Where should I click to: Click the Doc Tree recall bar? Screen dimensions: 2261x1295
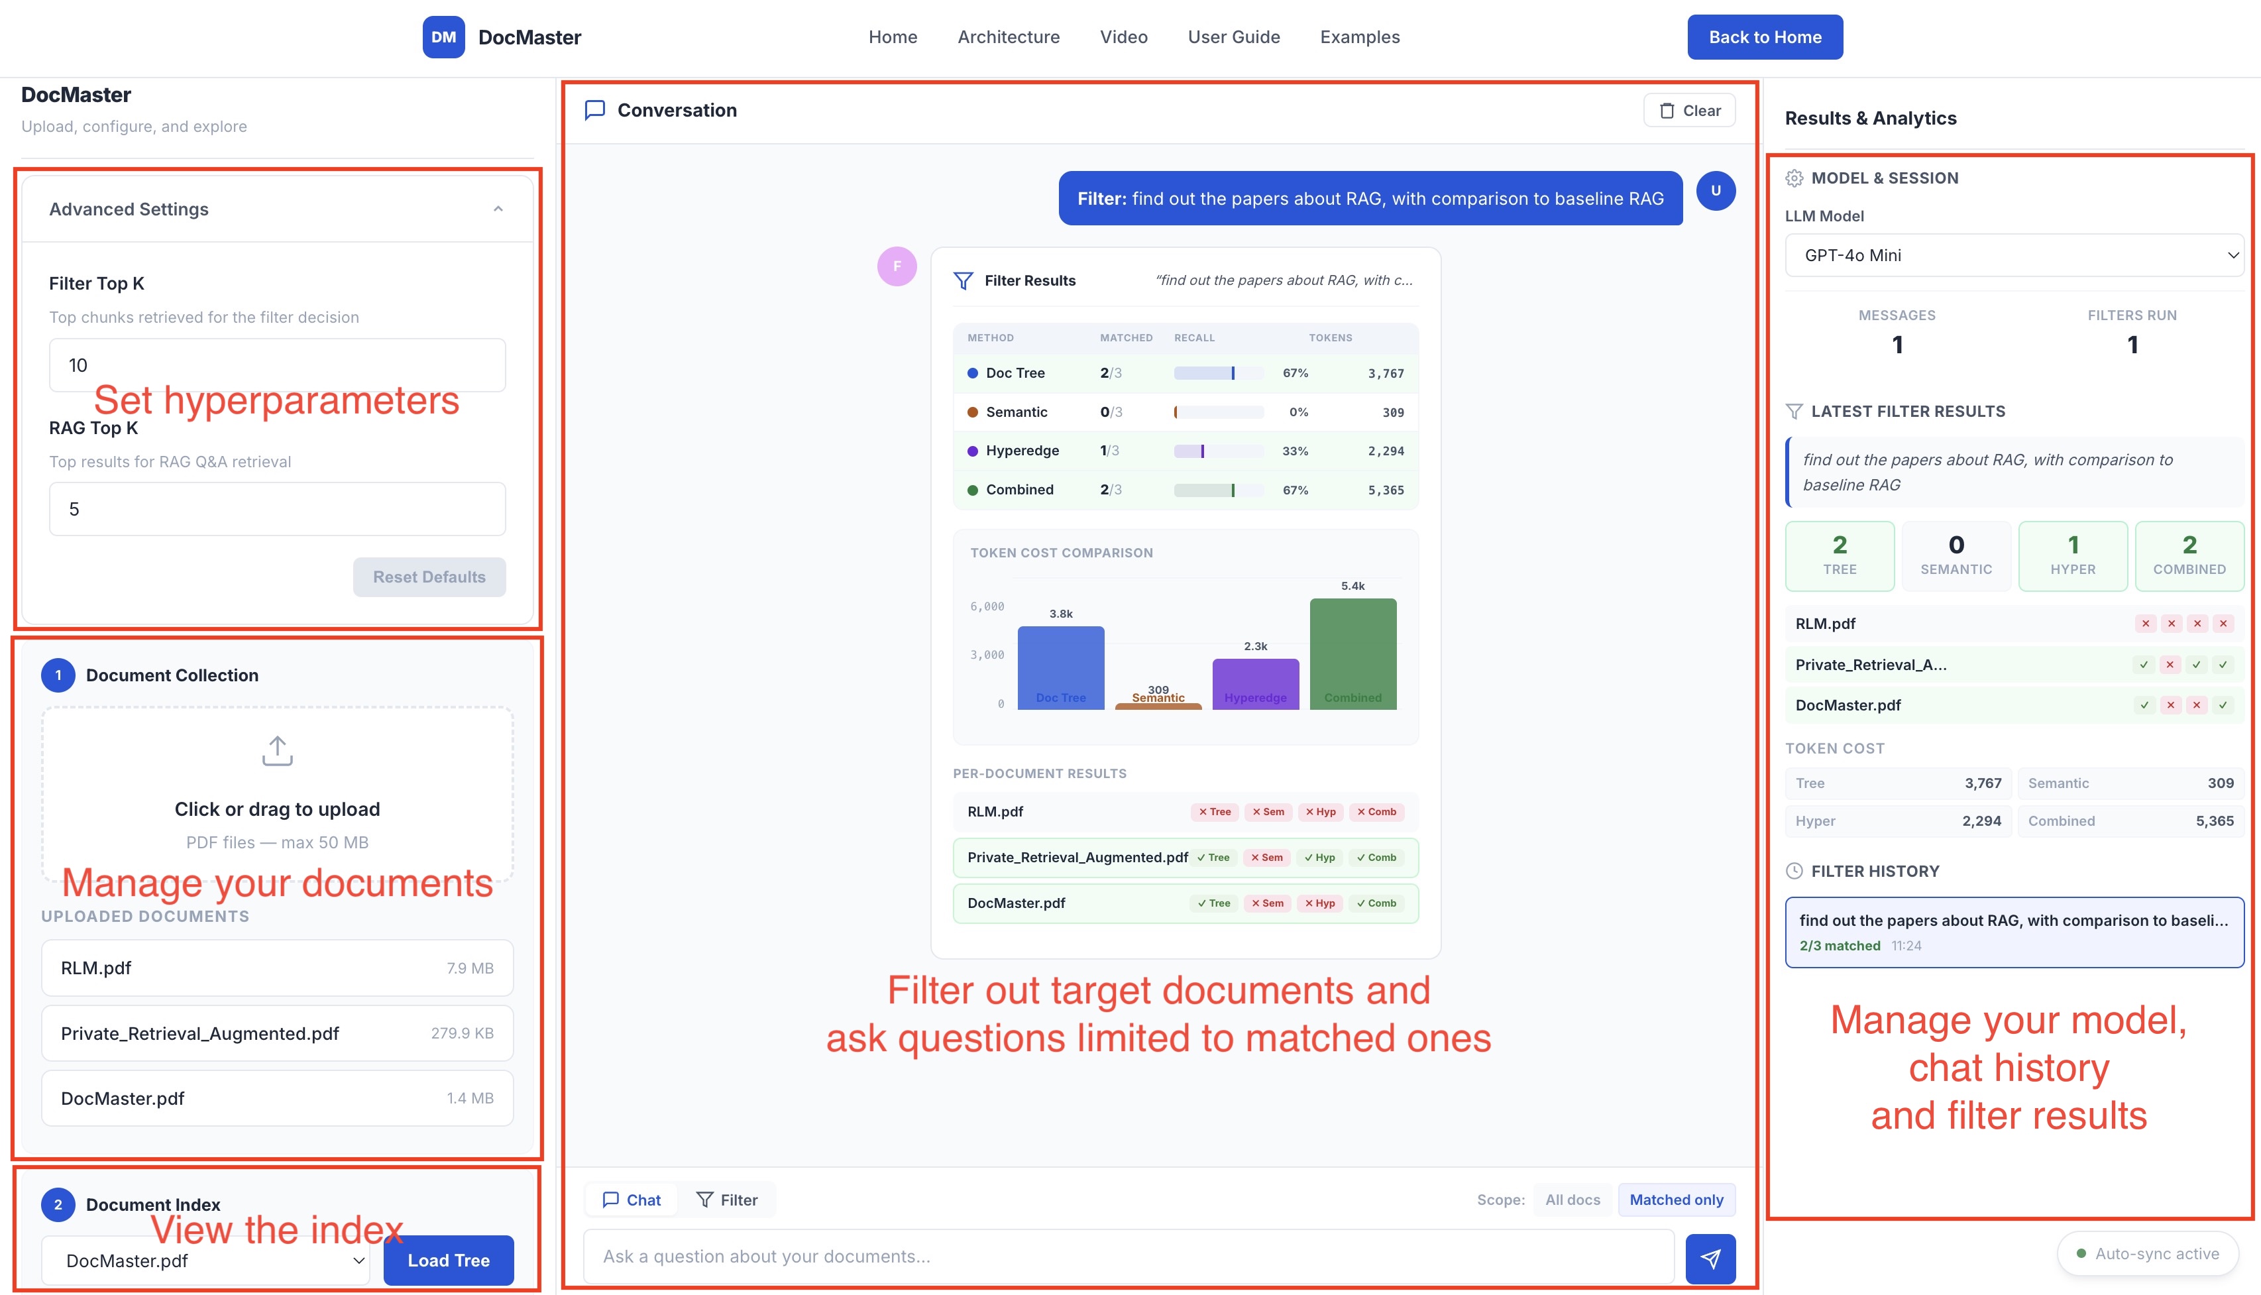[1218, 374]
